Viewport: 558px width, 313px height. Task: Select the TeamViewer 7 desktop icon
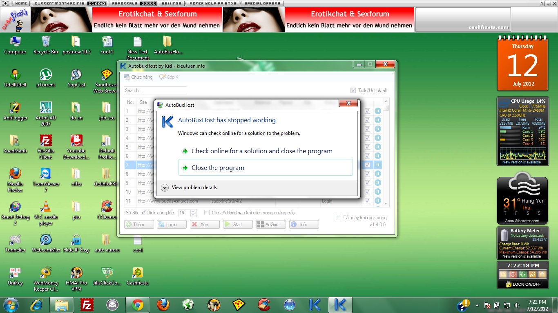(x=46, y=180)
